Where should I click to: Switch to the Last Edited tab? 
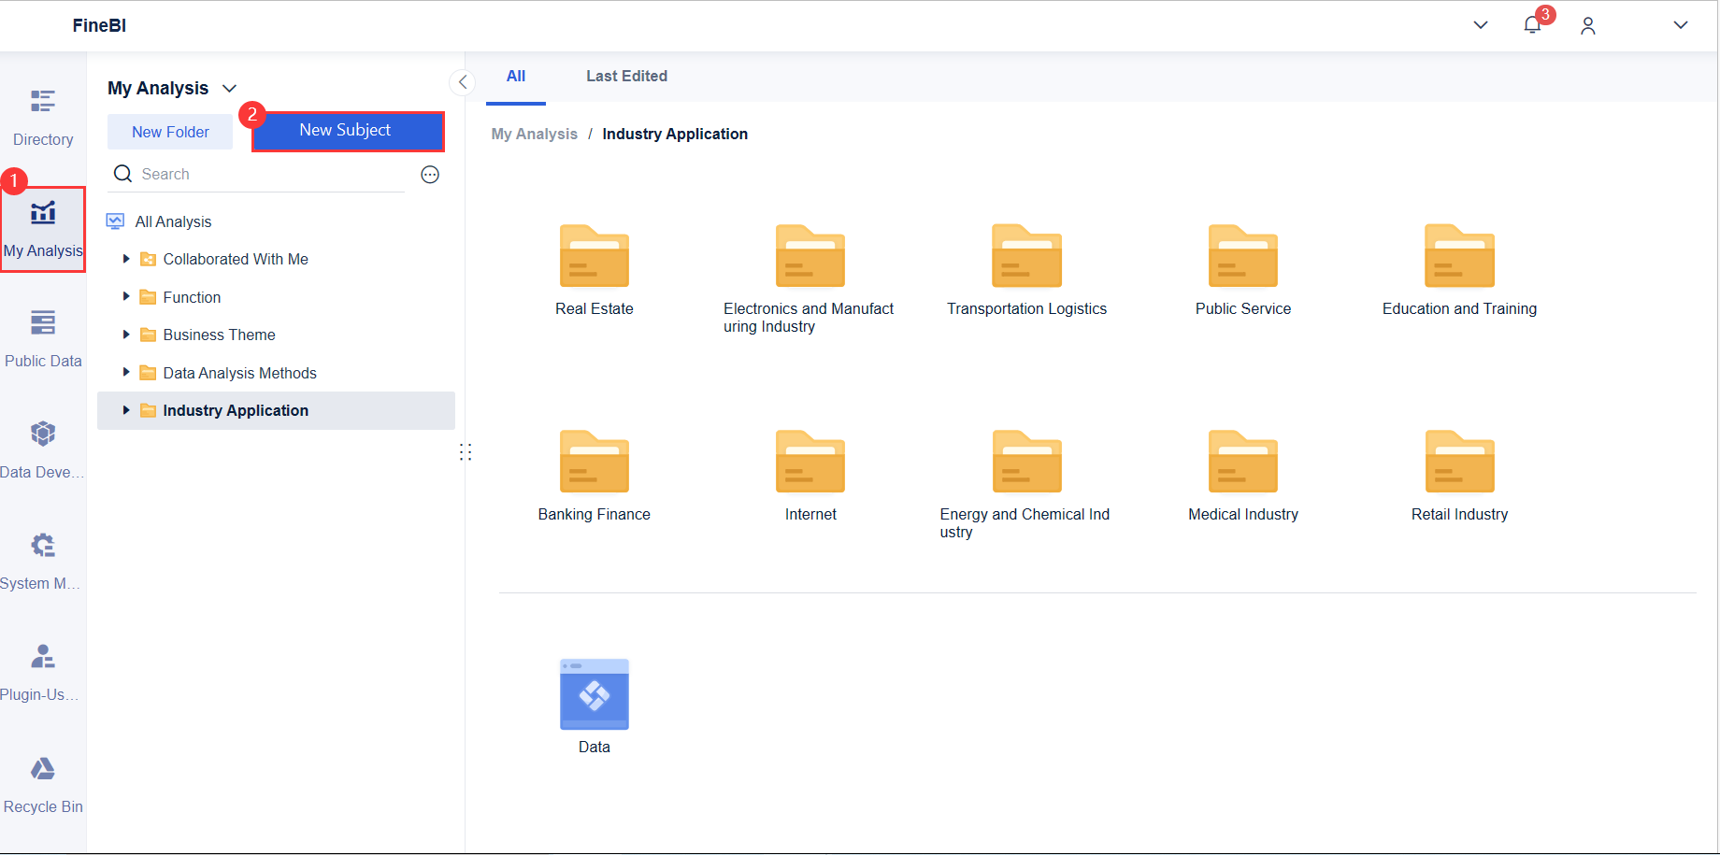(626, 77)
